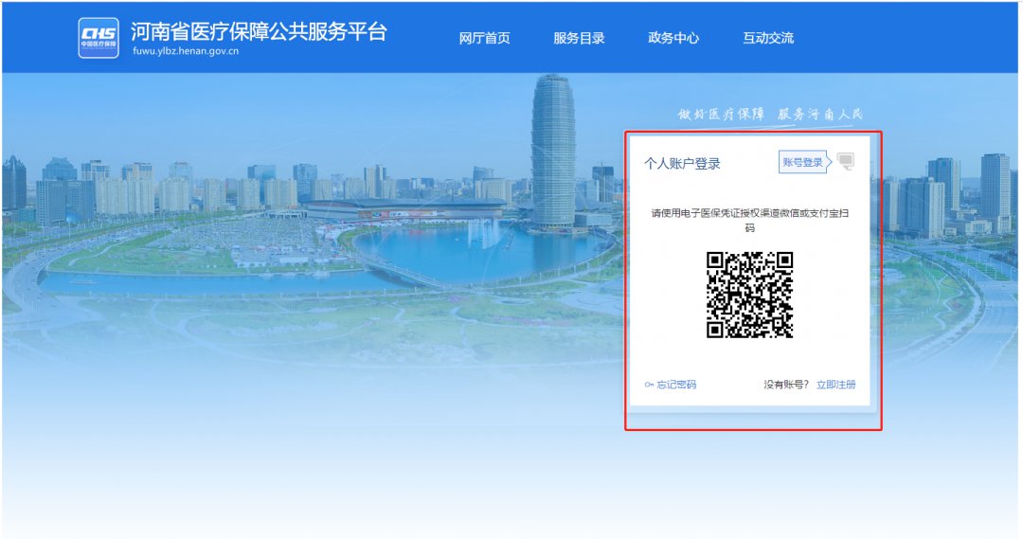Click the platform title 河南省医疗保障公共服务平台
The image size is (1023, 539).
[259, 31]
